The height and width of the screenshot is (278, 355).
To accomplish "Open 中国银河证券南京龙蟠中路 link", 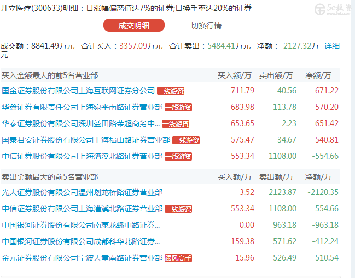I will (81, 225).
